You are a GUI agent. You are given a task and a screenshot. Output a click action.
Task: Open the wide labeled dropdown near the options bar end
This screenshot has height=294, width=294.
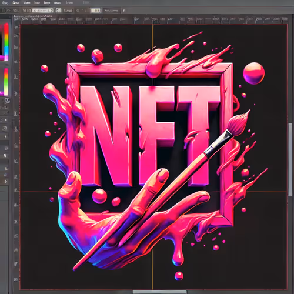pyautogui.click(x=112, y=11)
